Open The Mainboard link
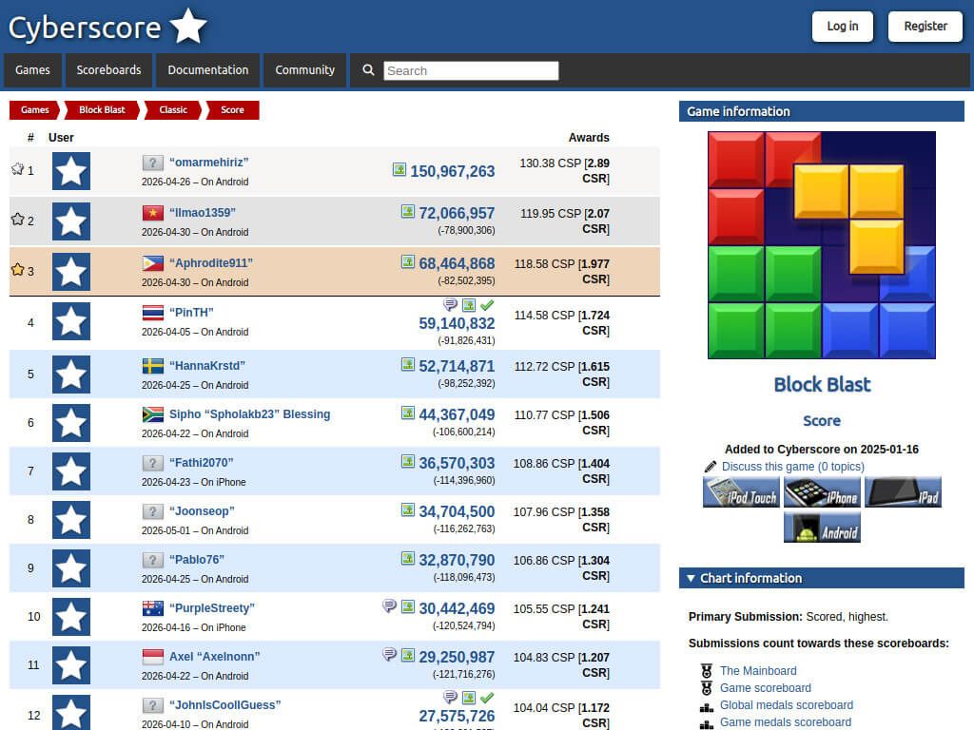The height and width of the screenshot is (730, 974). click(758, 670)
